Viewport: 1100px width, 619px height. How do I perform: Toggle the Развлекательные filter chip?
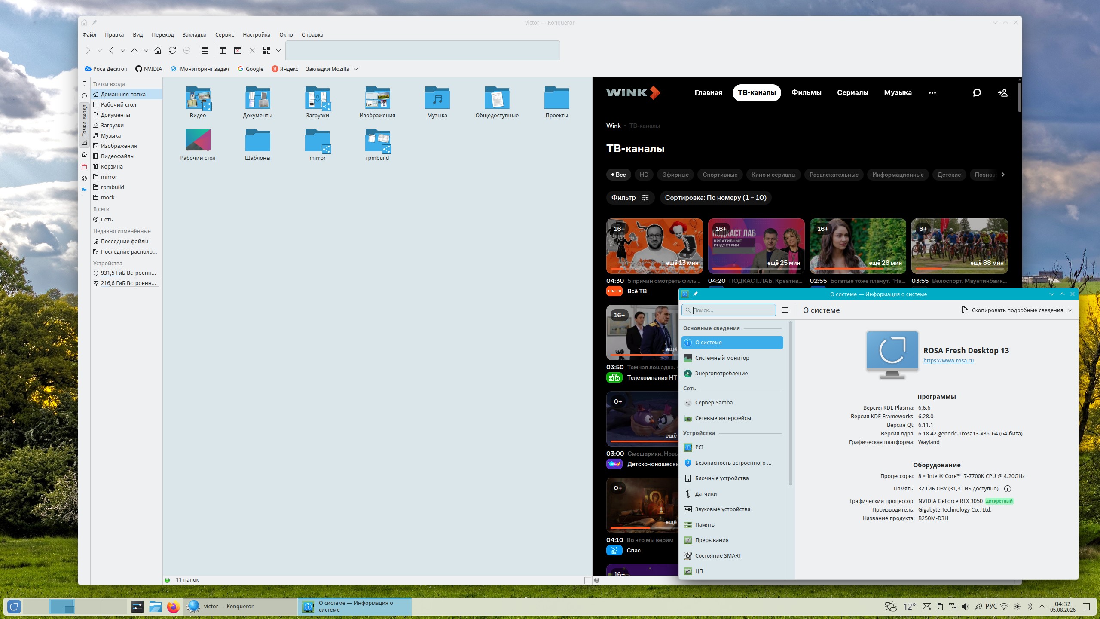(834, 175)
